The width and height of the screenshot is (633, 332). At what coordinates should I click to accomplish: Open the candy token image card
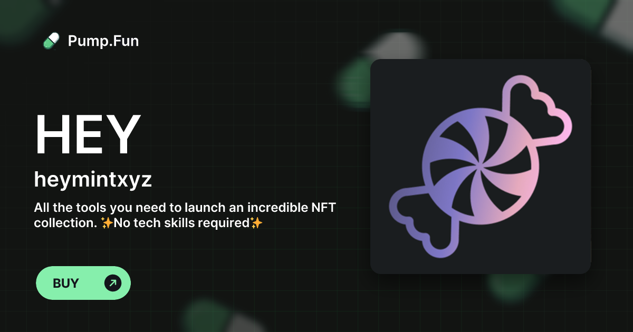(x=481, y=167)
